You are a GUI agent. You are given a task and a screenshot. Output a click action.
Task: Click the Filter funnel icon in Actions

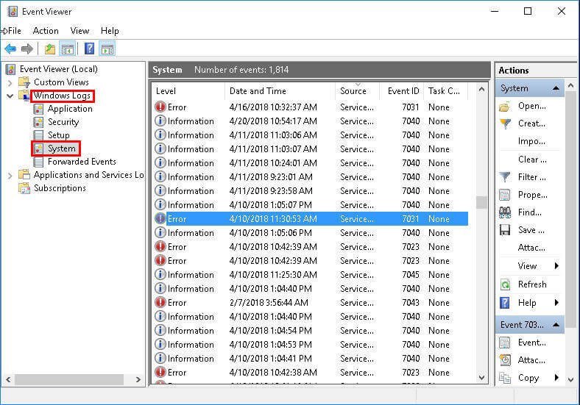pyautogui.click(x=505, y=177)
